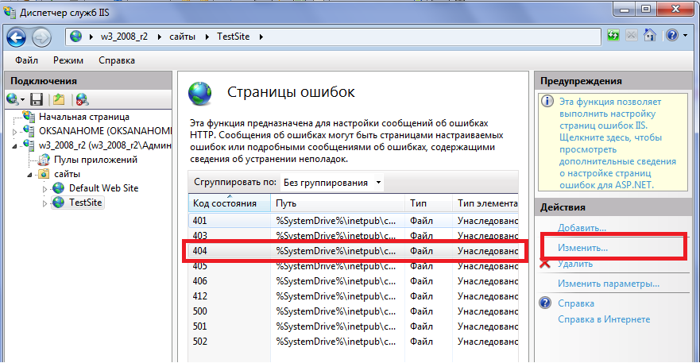Click the info icon in Предупреждения panel

coord(547,102)
